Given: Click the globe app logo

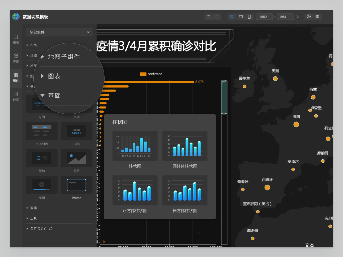Looking at the screenshot, I should 16,17.
